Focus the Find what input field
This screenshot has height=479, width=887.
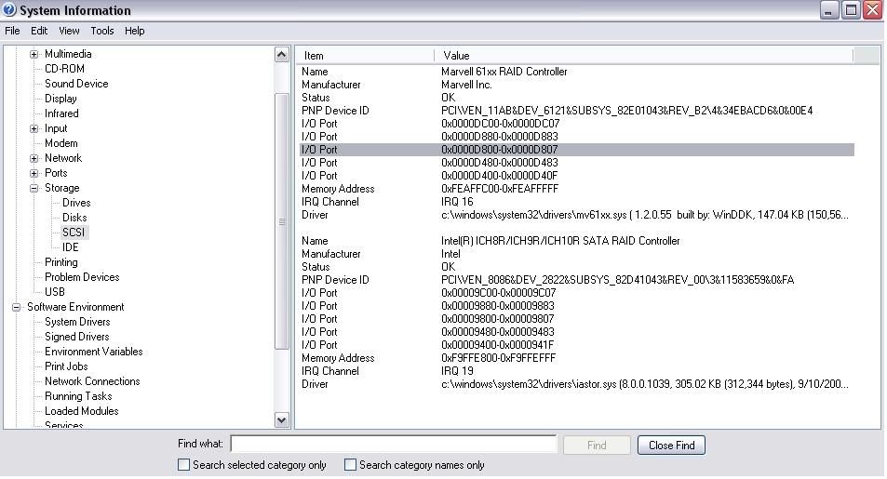tap(394, 444)
